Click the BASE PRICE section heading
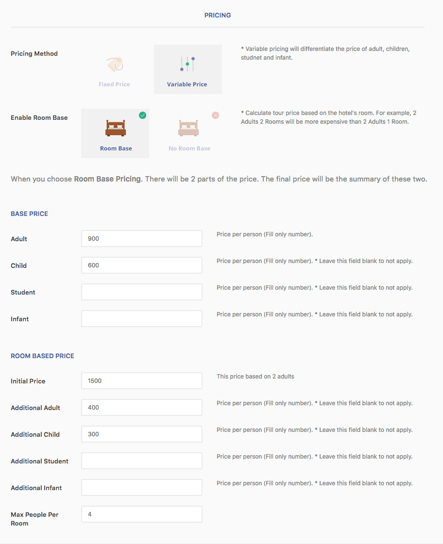 (29, 214)
